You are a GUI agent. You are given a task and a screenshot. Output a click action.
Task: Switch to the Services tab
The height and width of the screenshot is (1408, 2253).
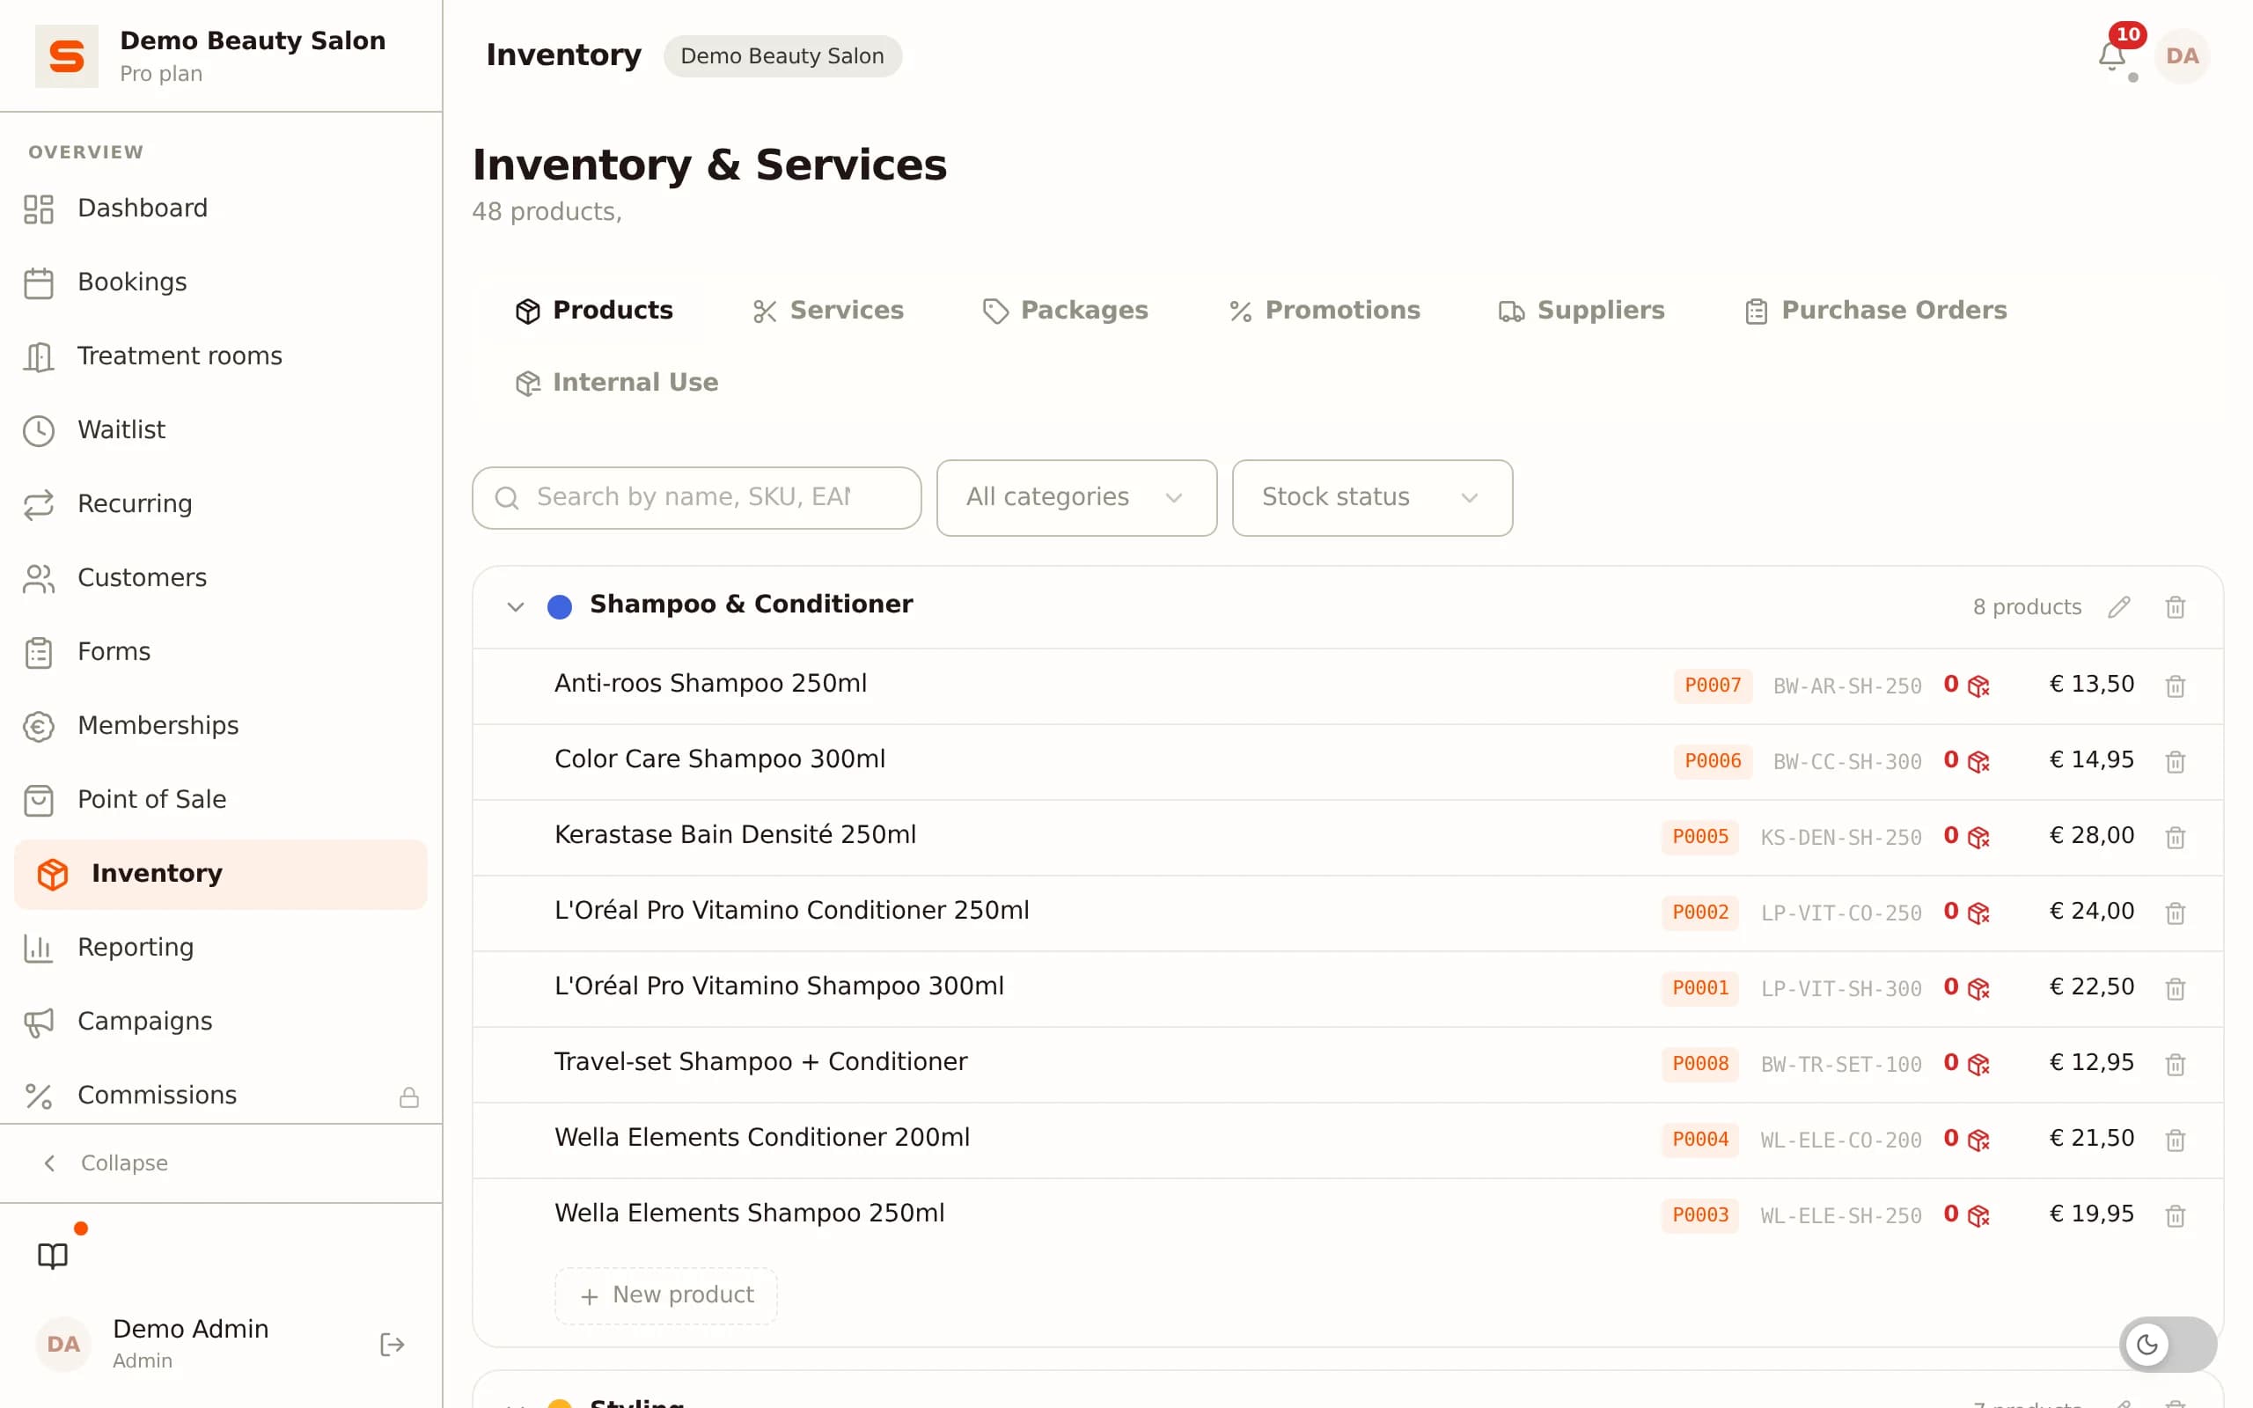pos(827,310)
